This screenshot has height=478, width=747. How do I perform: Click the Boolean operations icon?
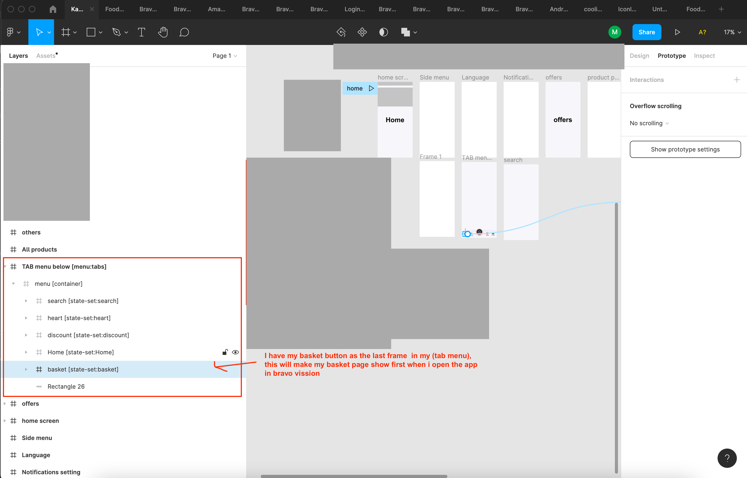click(405, 32)
